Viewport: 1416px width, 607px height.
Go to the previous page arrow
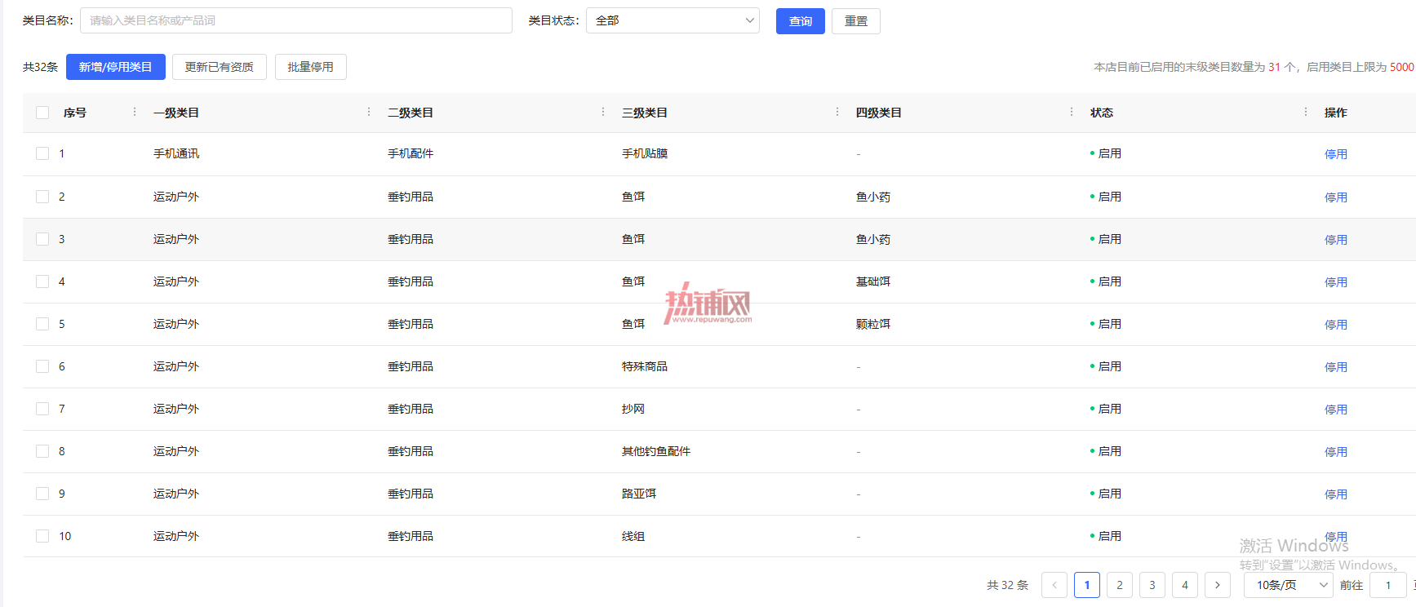(x=1054, y=585)
